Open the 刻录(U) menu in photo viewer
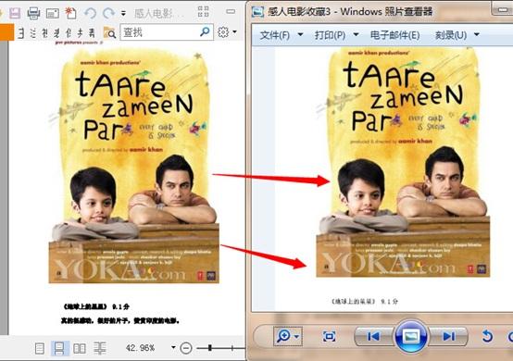This screenshot has height=361, width=513. pos(451,35)
